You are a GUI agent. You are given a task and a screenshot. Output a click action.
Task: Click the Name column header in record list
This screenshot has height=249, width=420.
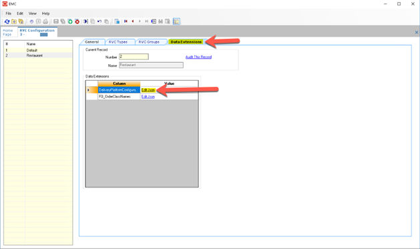pos(49,44)
